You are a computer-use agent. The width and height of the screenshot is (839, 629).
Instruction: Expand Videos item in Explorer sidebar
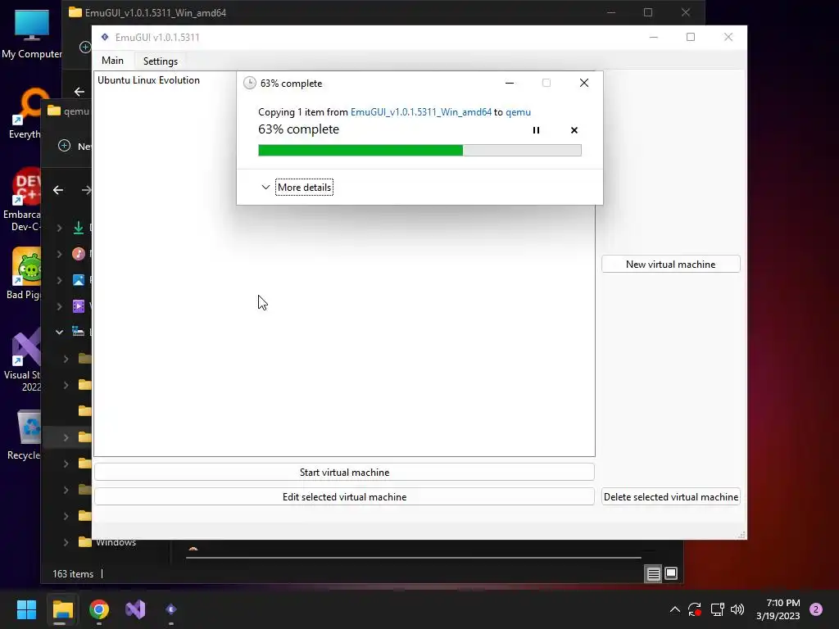click(59, 306)
